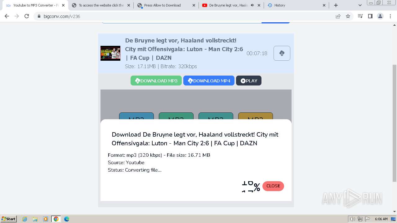This screenshot has height=223, width=397.
Task: Open the Chrome profile avatar menu
Action: [380, 16]
